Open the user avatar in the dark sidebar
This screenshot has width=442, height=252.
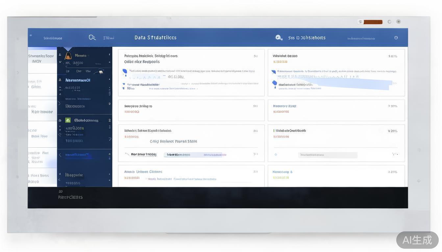[68, 55]
